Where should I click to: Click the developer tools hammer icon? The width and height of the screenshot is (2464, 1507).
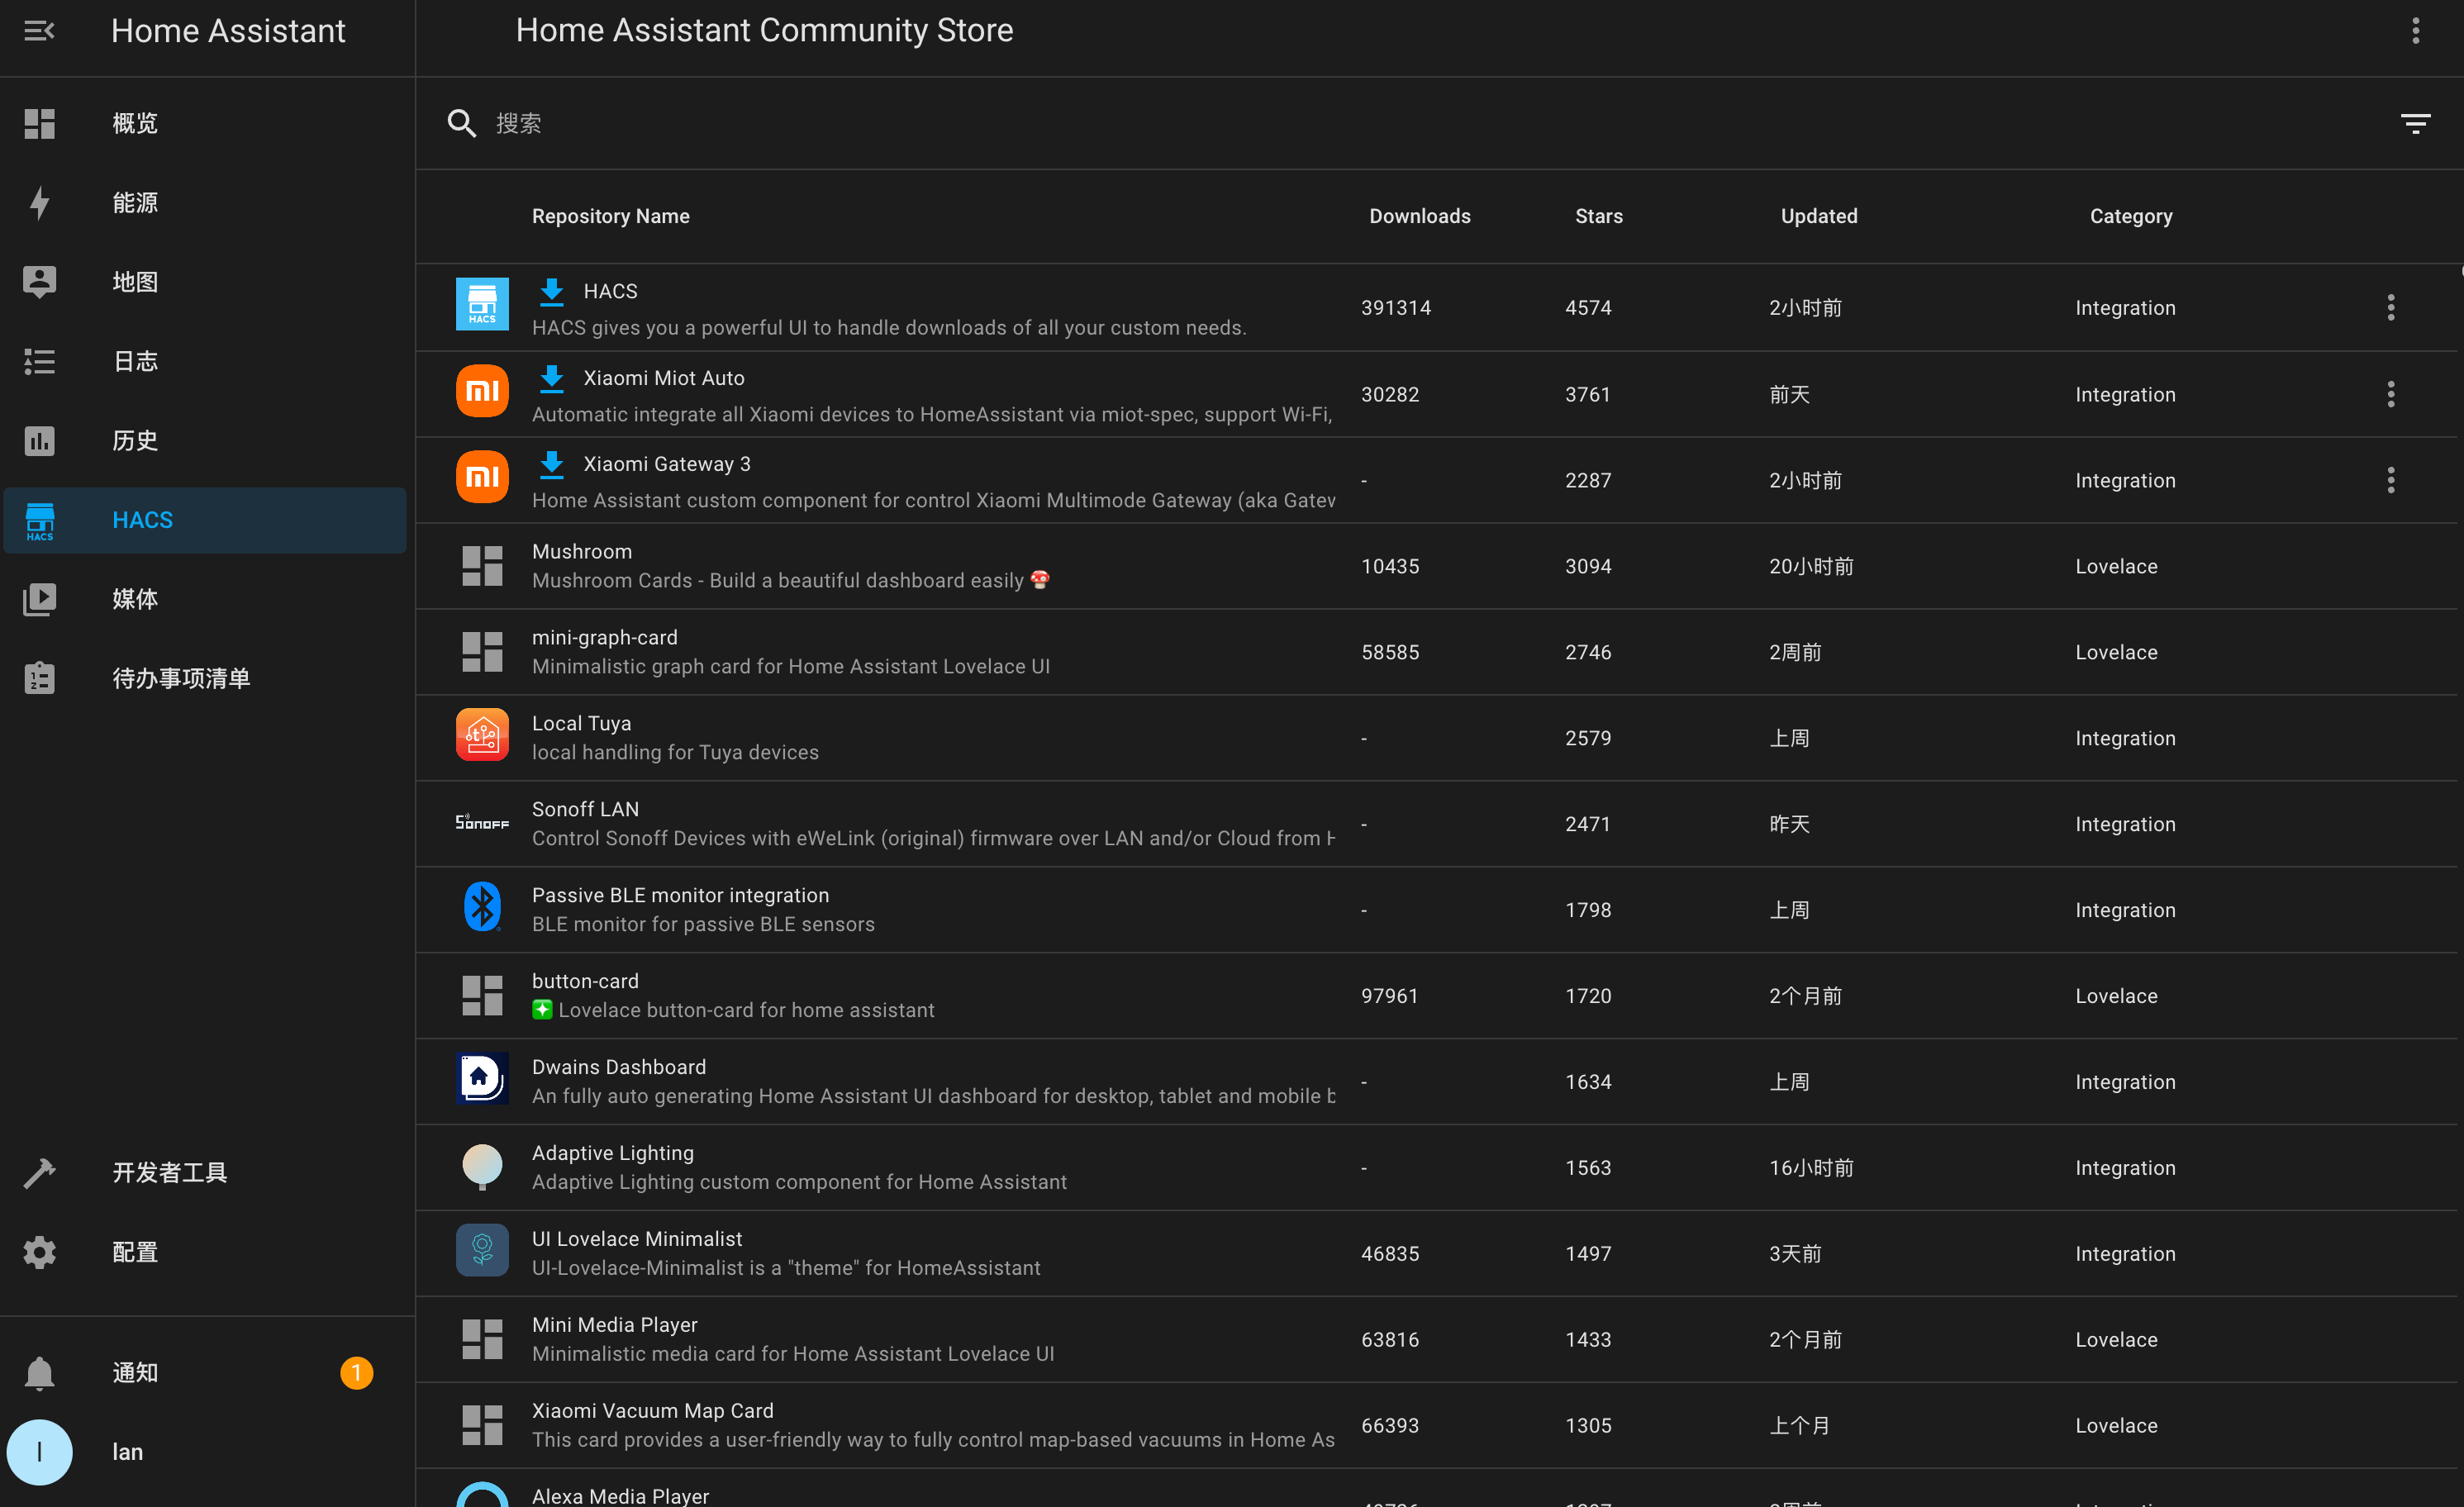pos(39,1173)
